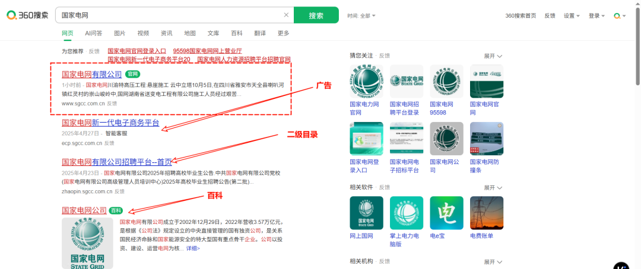Viewport: 641px width, 269px height.
Task: Click 反馈 beside 猜您关注
Action: (x=384, y=56)
